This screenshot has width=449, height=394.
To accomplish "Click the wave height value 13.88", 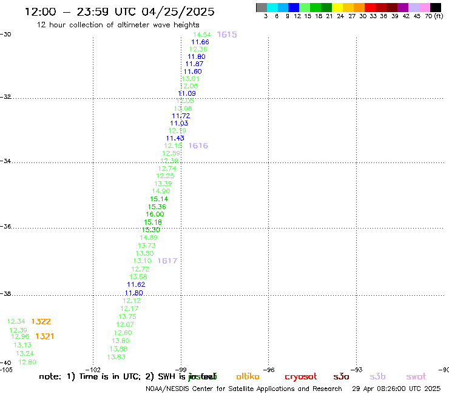I will (x=118, y=349).
